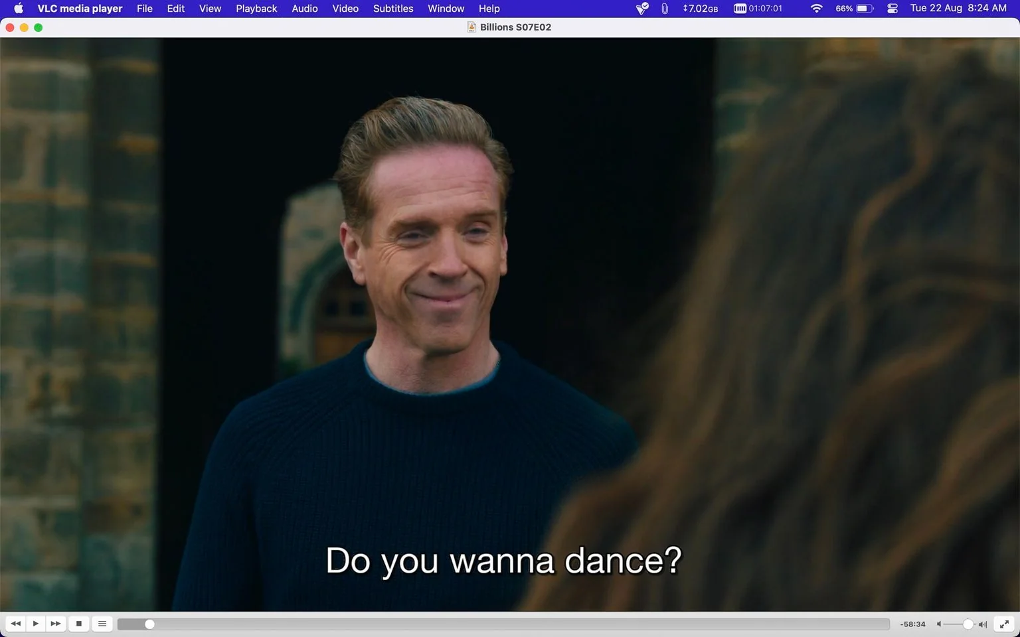Screen dimensions: 1020x637
Task: Start playback with the play button
Action: coord(36,624)
